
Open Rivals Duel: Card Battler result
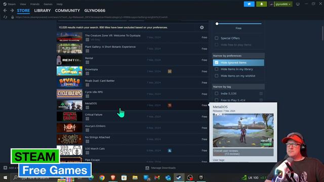click(x=132, y=82)
